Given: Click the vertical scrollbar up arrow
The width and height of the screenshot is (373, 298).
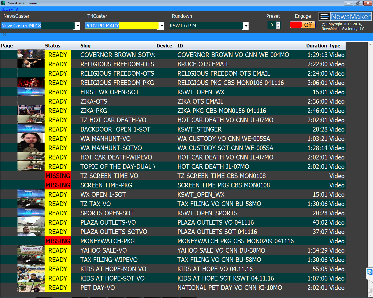Looking at the screenshot, I should coord(370,44).
